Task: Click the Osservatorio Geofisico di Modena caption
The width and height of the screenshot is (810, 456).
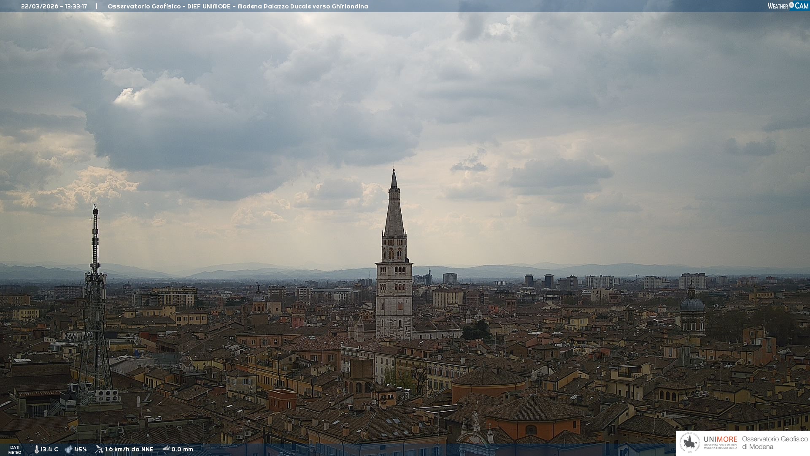Action: 775,443
